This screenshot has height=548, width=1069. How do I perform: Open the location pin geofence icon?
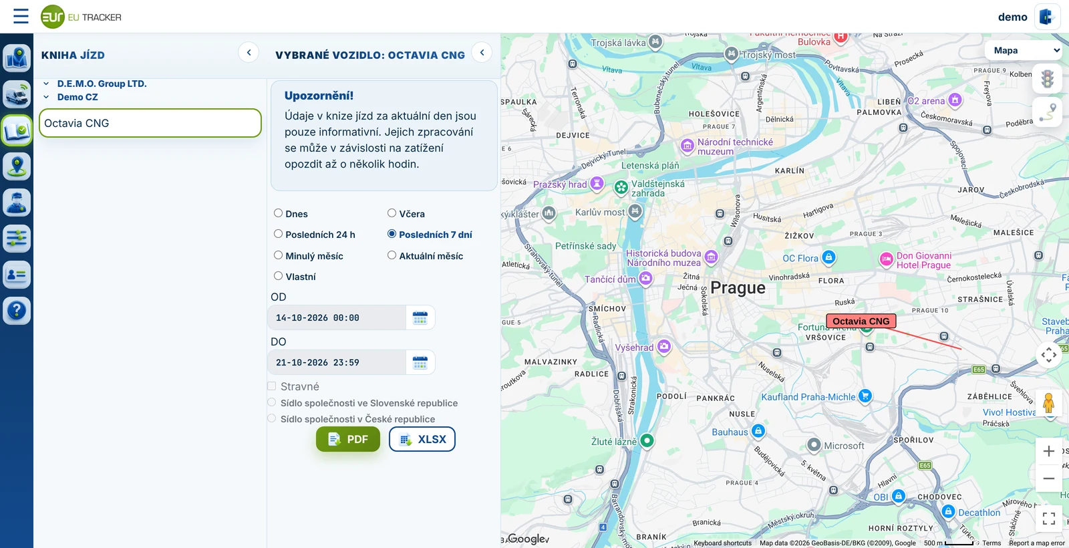pyautogui.click(x=17, y=166)
